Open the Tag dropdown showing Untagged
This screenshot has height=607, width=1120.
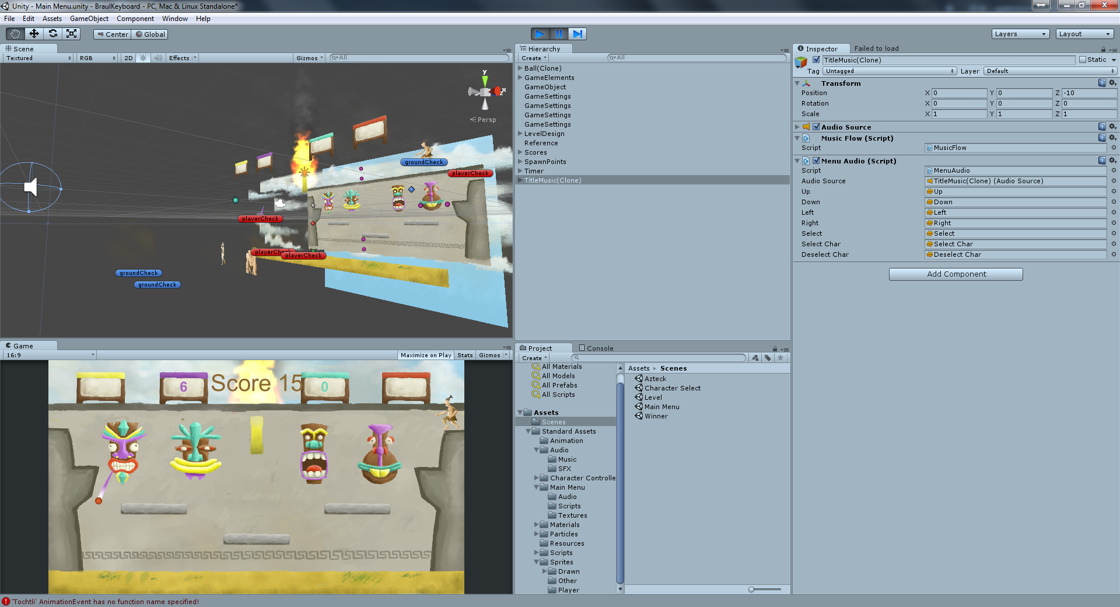(890, 71)
